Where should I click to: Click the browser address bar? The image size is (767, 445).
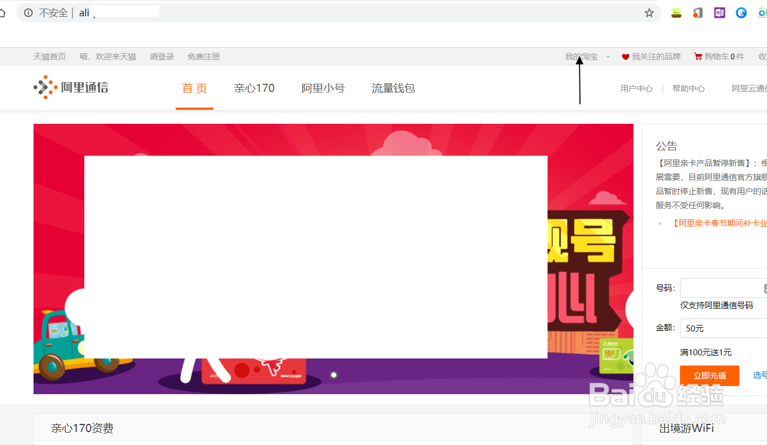tap(338, 13)
